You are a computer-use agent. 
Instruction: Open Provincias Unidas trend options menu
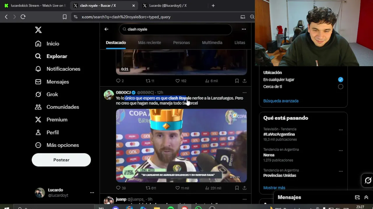point(341,171)
